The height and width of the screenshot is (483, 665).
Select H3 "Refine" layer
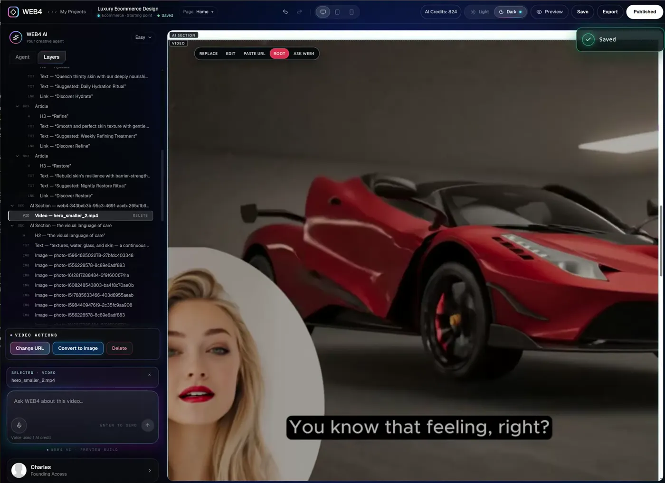81,116
